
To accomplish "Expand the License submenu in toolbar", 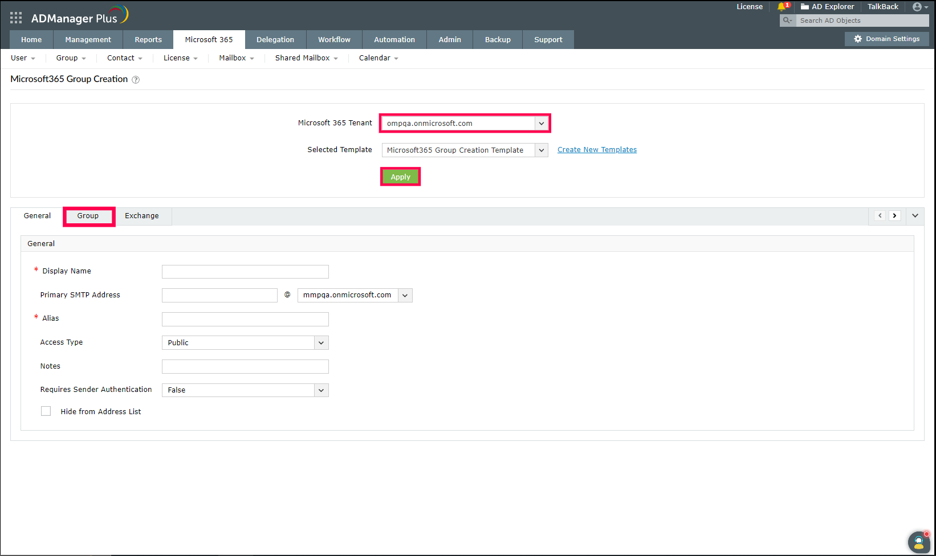I will click(x=181, y=58).
